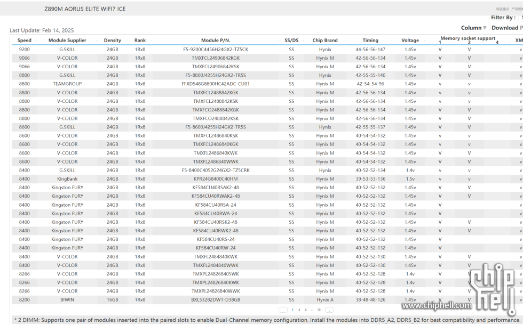Select part number TMXFCL24906842KSK
The height and width of the screenshot is (324, 523).
(216, 67)
